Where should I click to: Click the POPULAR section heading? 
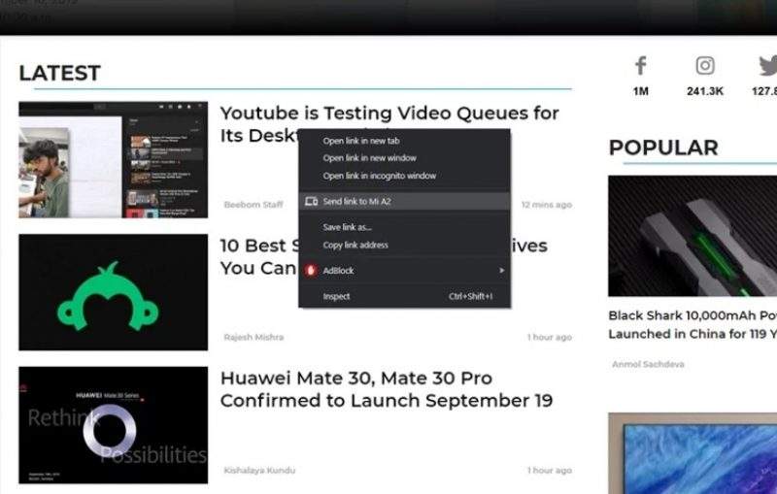coord(663,148)
